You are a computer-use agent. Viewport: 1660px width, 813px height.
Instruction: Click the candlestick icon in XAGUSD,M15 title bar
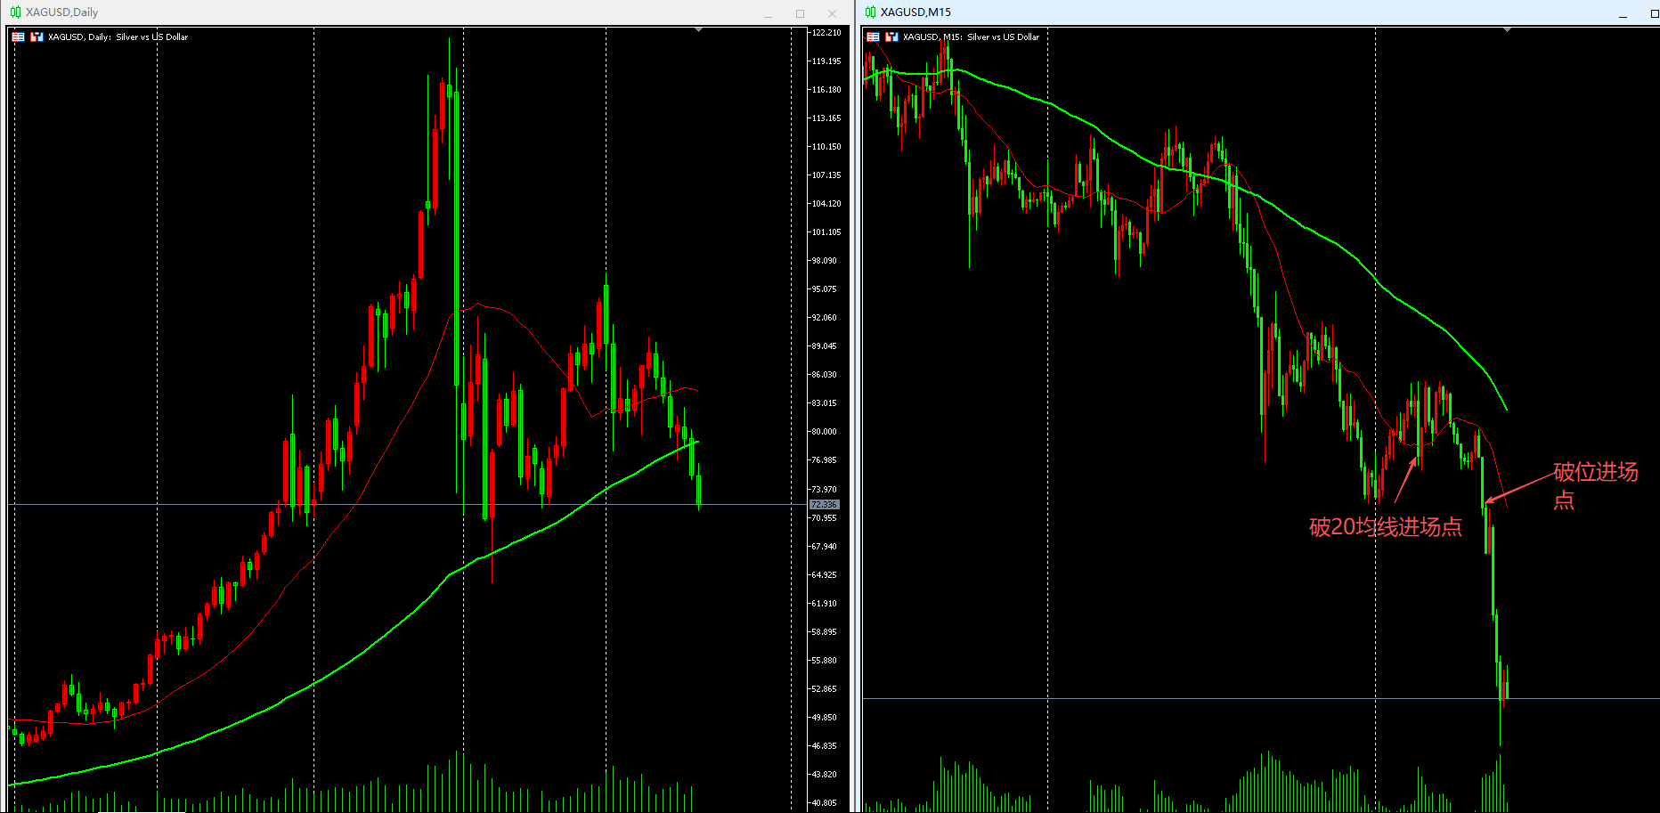click(x=870, y=12)
